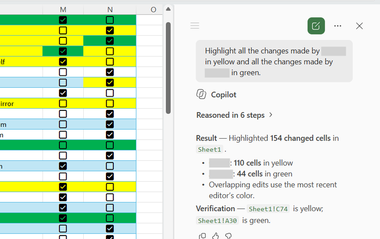This screenshot has height=239, width=380.
Task: Click the '110 cells' in yellow bullet
Action: tap(247, 163)
